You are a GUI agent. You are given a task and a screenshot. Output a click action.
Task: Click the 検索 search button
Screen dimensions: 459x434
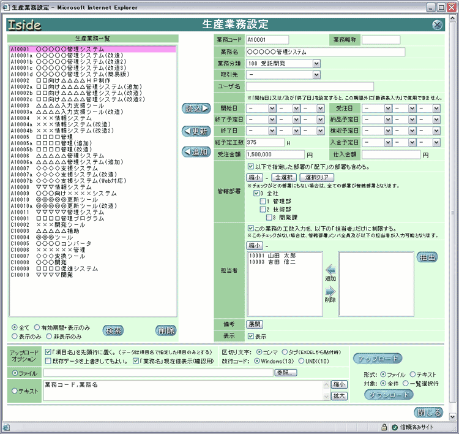pos(113,331)
